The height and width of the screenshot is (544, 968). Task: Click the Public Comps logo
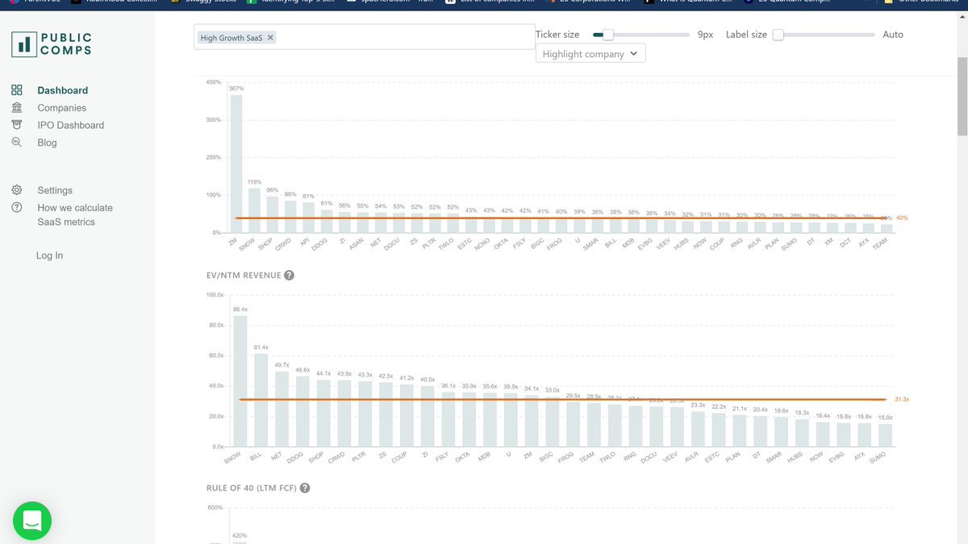52,44
